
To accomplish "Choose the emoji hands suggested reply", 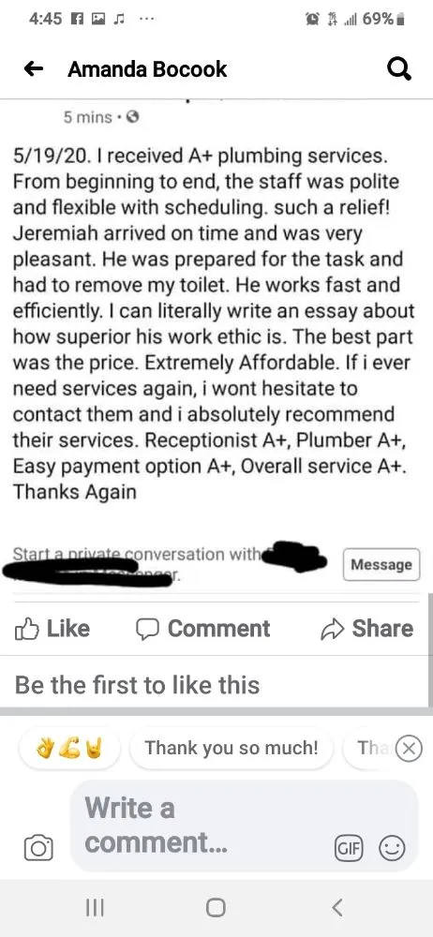I will click(69, 748).
